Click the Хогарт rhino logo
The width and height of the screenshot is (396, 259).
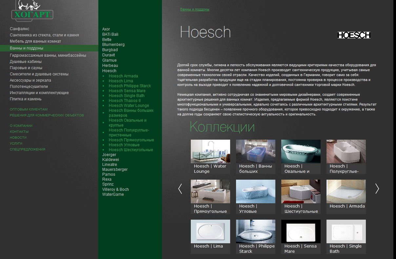click(32, 10)
